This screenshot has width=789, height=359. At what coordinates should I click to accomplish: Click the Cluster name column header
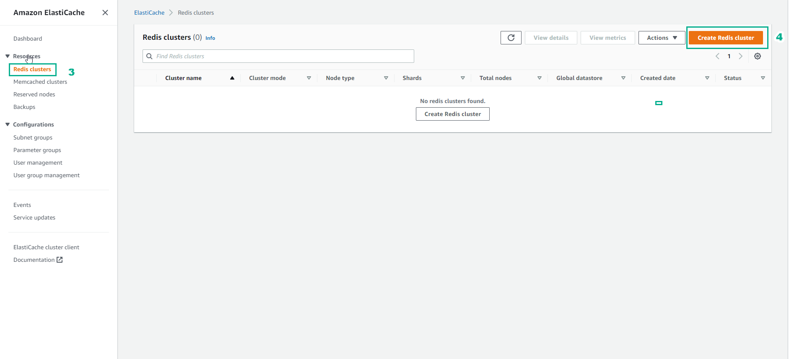(183, 78)
